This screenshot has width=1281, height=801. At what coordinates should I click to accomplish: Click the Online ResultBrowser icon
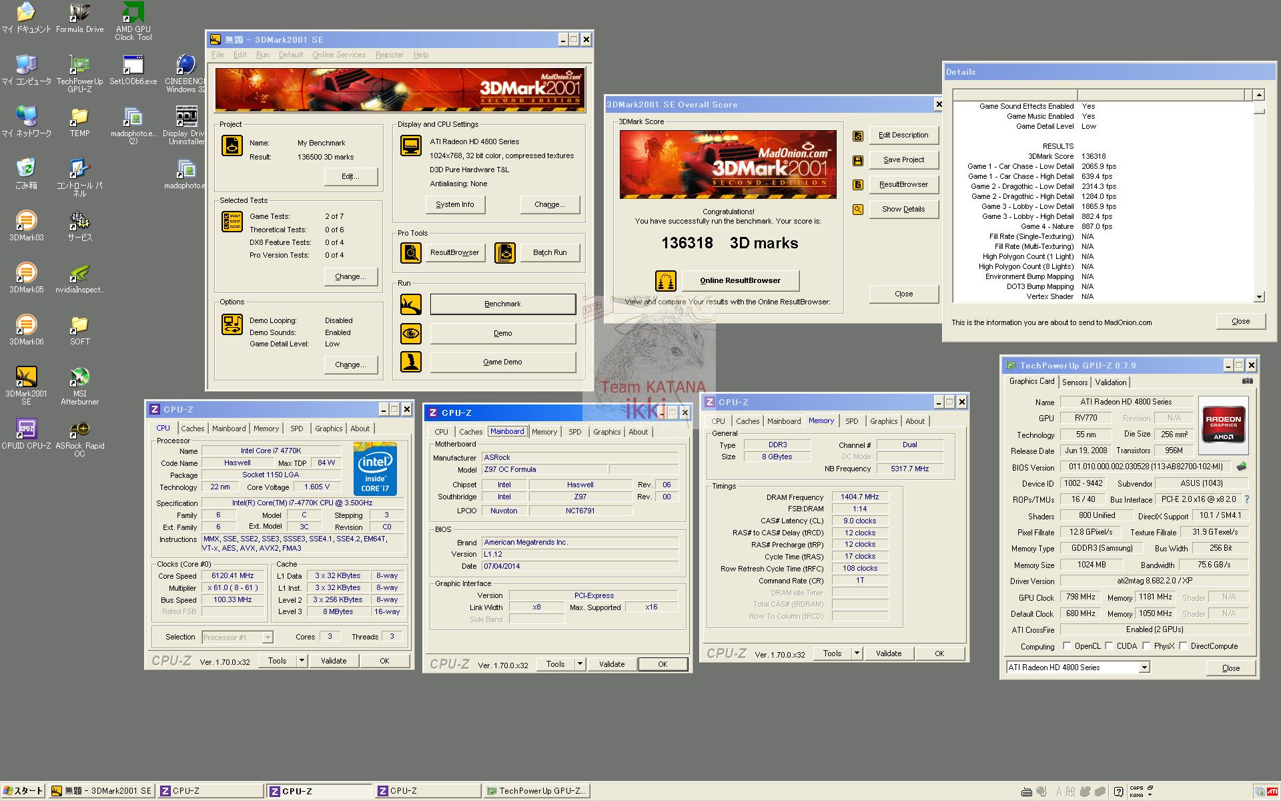pos(666,281)
